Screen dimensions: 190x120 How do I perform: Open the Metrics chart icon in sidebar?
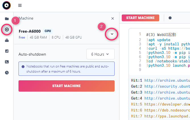pyautogui.click(x=7, y=51)
